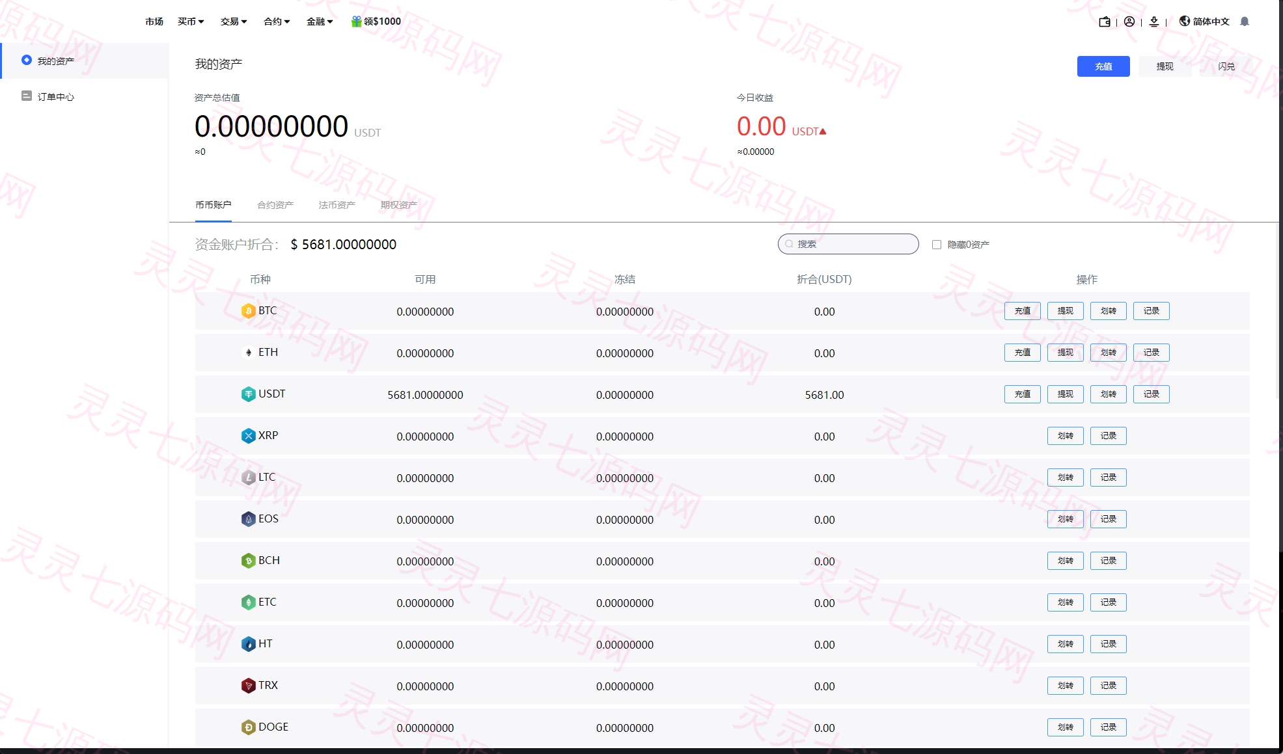Image resolution: width=1283 pixels, height=754 pixels.
Task: Click the gift icon beside 领$1000
Action: pyautogui.click(x=357, y=21)
